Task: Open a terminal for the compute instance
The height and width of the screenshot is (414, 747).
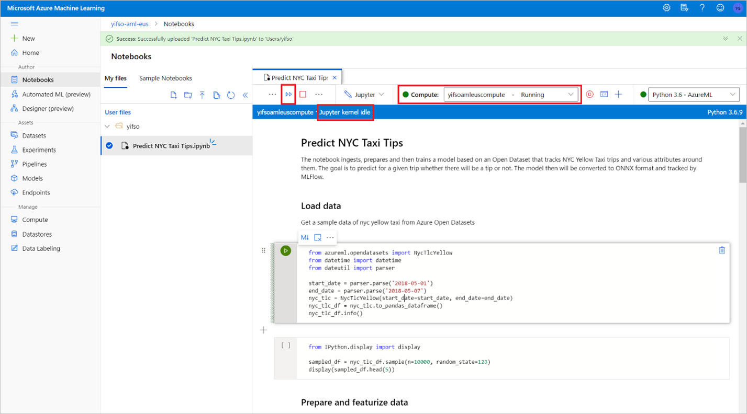Action: [x=604, y=95]
